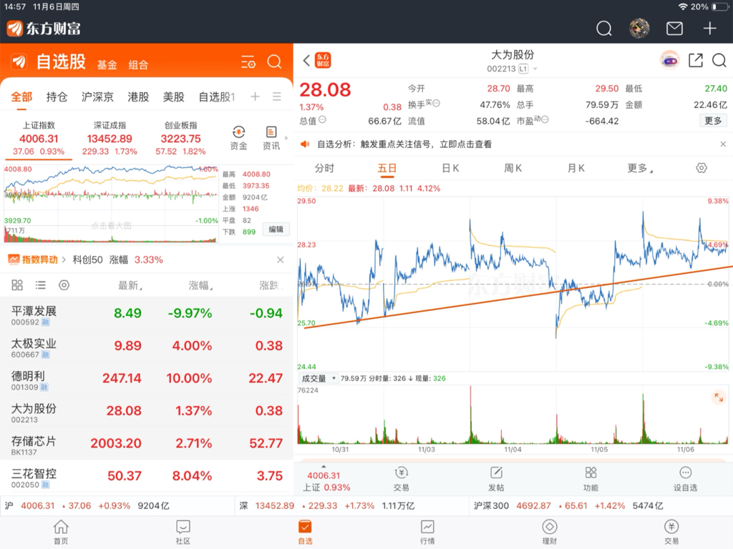The height and width of the screenshot is (549, 733).
Task: Switch to 分时 chart tab
Action: point(324,168)
